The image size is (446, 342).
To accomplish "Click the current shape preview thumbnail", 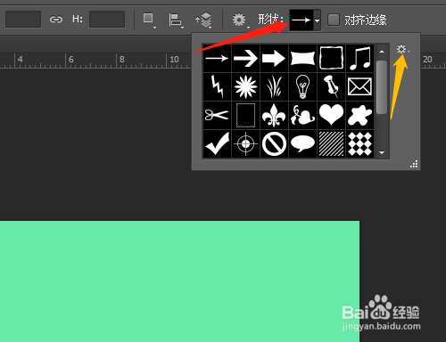I will 301,20.
